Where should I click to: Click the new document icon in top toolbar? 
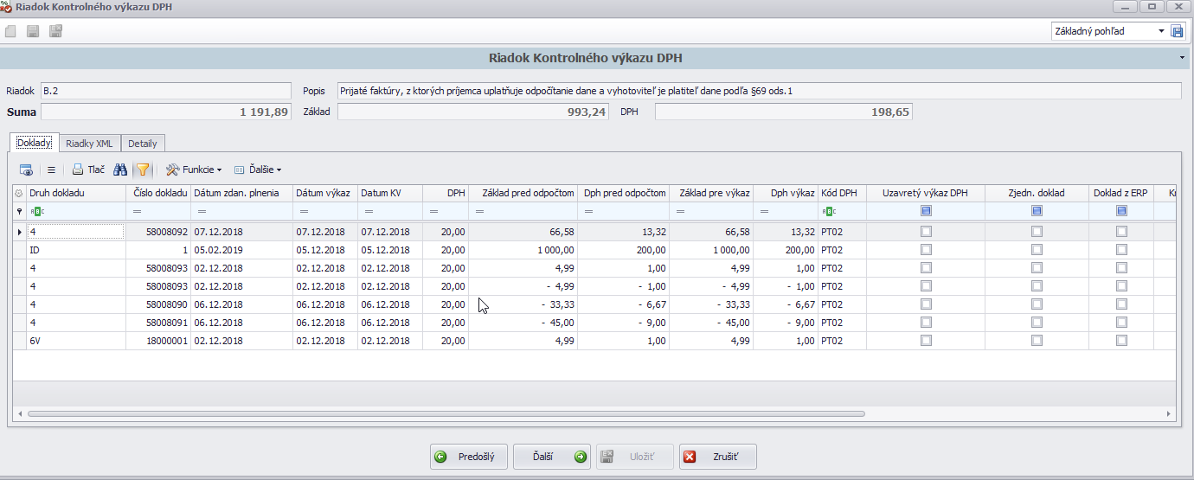[x=10, y=32]
